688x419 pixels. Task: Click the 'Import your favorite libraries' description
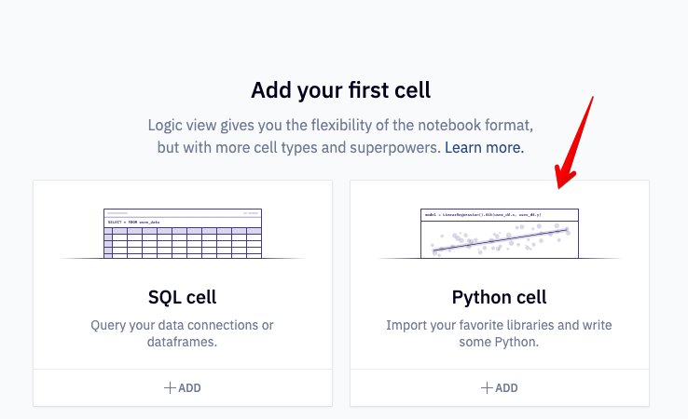[x=499, y=333]
